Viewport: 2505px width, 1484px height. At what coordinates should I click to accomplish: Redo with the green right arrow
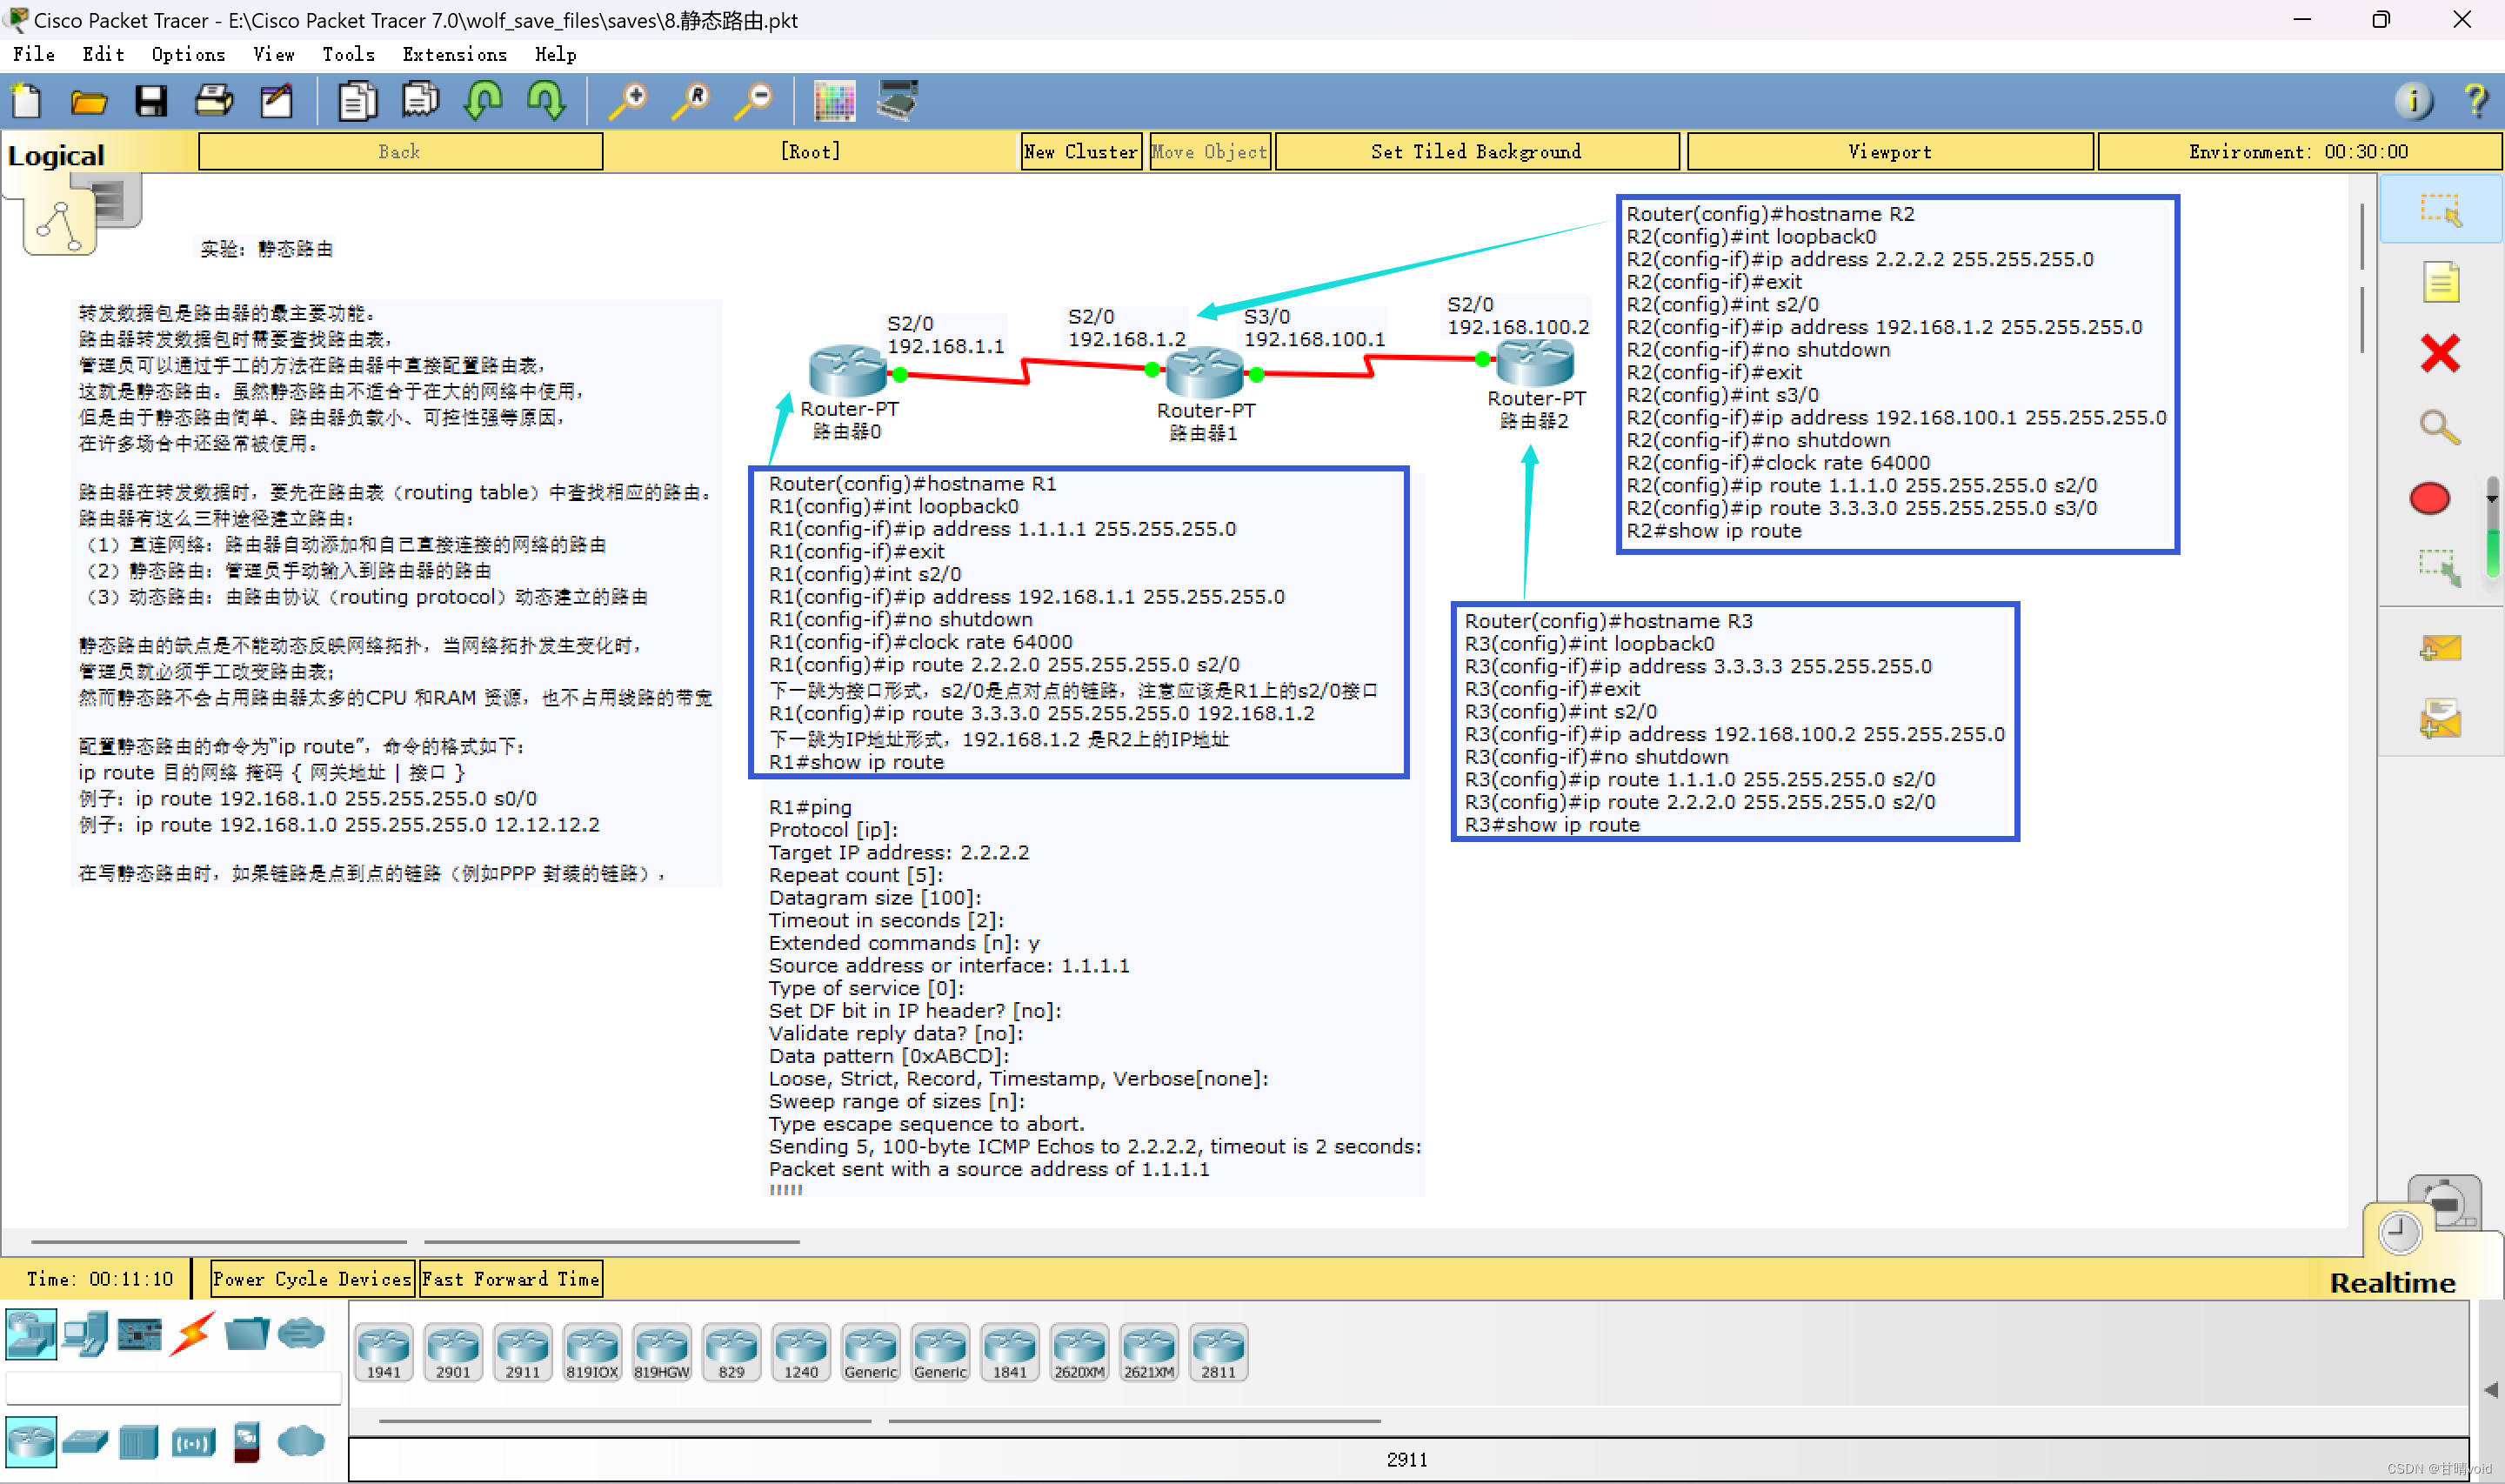pos(547,101)
